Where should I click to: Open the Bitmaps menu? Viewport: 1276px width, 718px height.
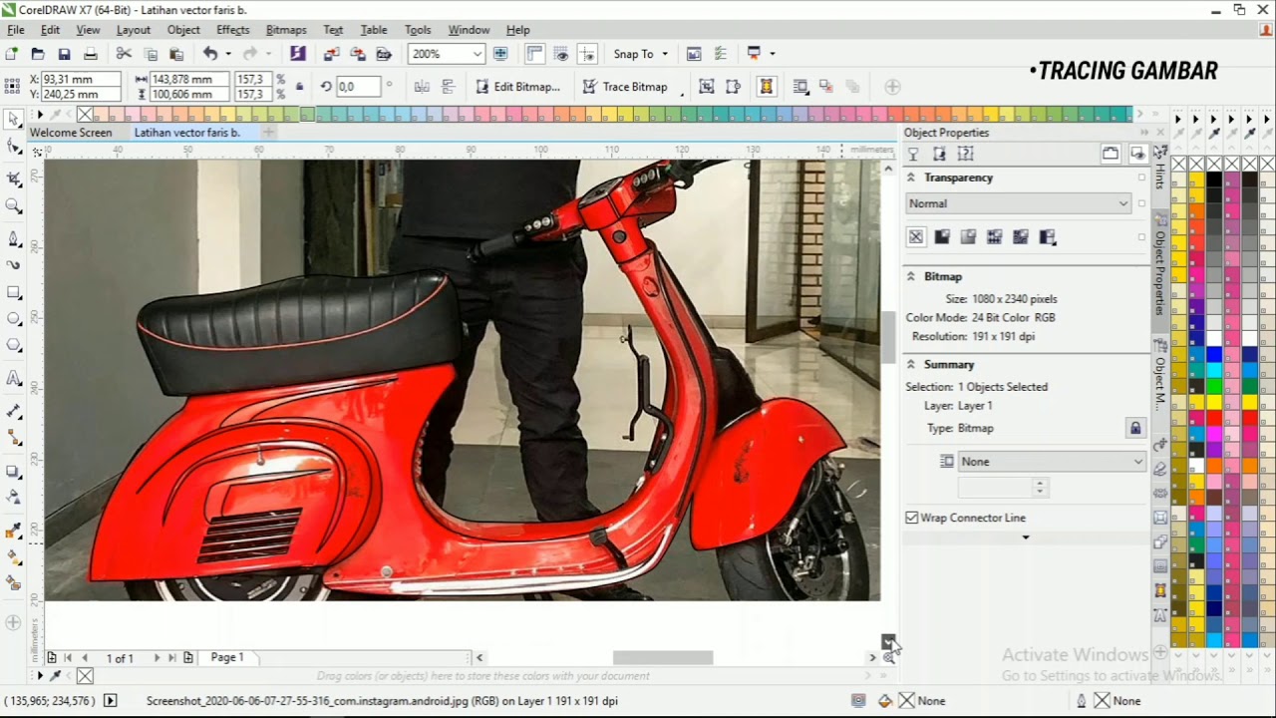coord(286,30)
